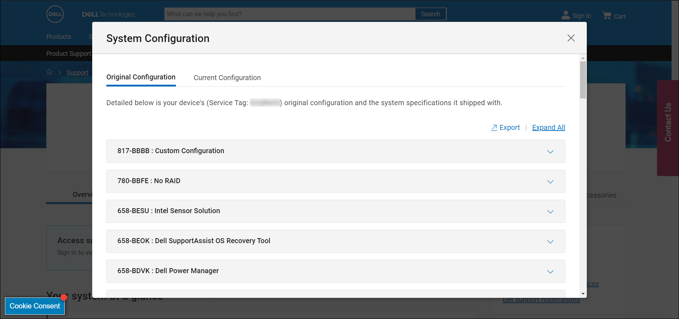Close the System Configuration dialog
Viewport: 679px width, 319px height.
tap(571, 38)
